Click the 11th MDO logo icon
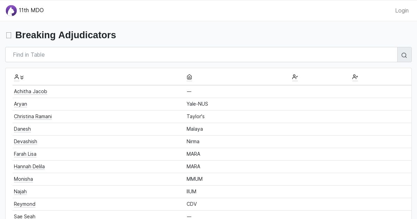417x219 pixels. pos(11,10)
